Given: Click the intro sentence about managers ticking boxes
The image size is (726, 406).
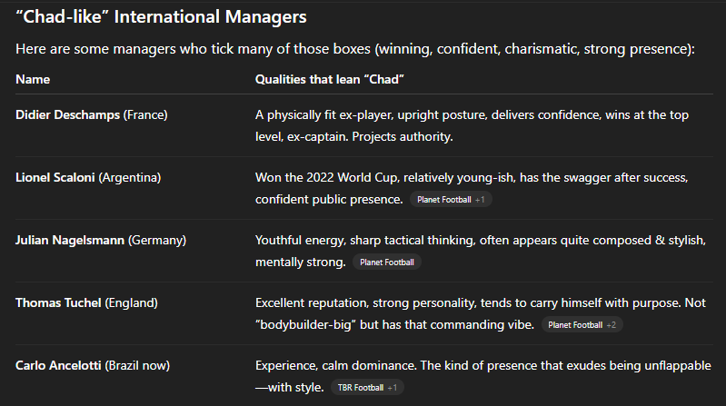Looking at the screenshot, I should pyautogui.click(x=355, y=49).
